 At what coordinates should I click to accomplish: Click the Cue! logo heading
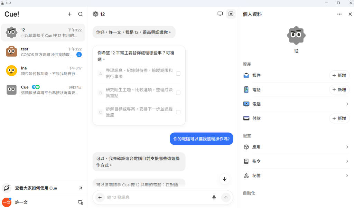click(12, 14)
